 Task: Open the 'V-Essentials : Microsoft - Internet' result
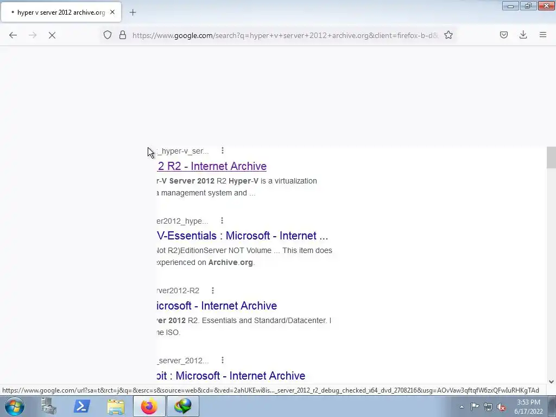(x=243, y=236)
